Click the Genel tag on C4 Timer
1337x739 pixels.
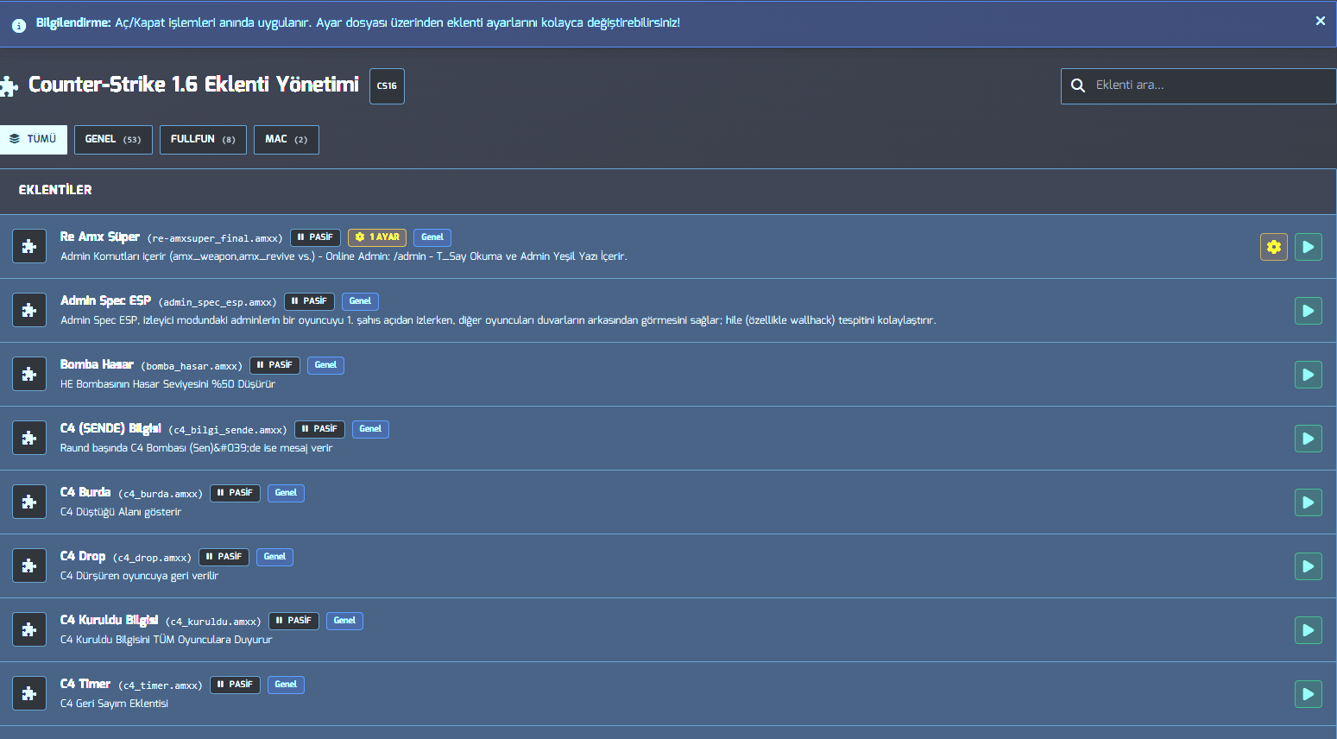point(286,685)
